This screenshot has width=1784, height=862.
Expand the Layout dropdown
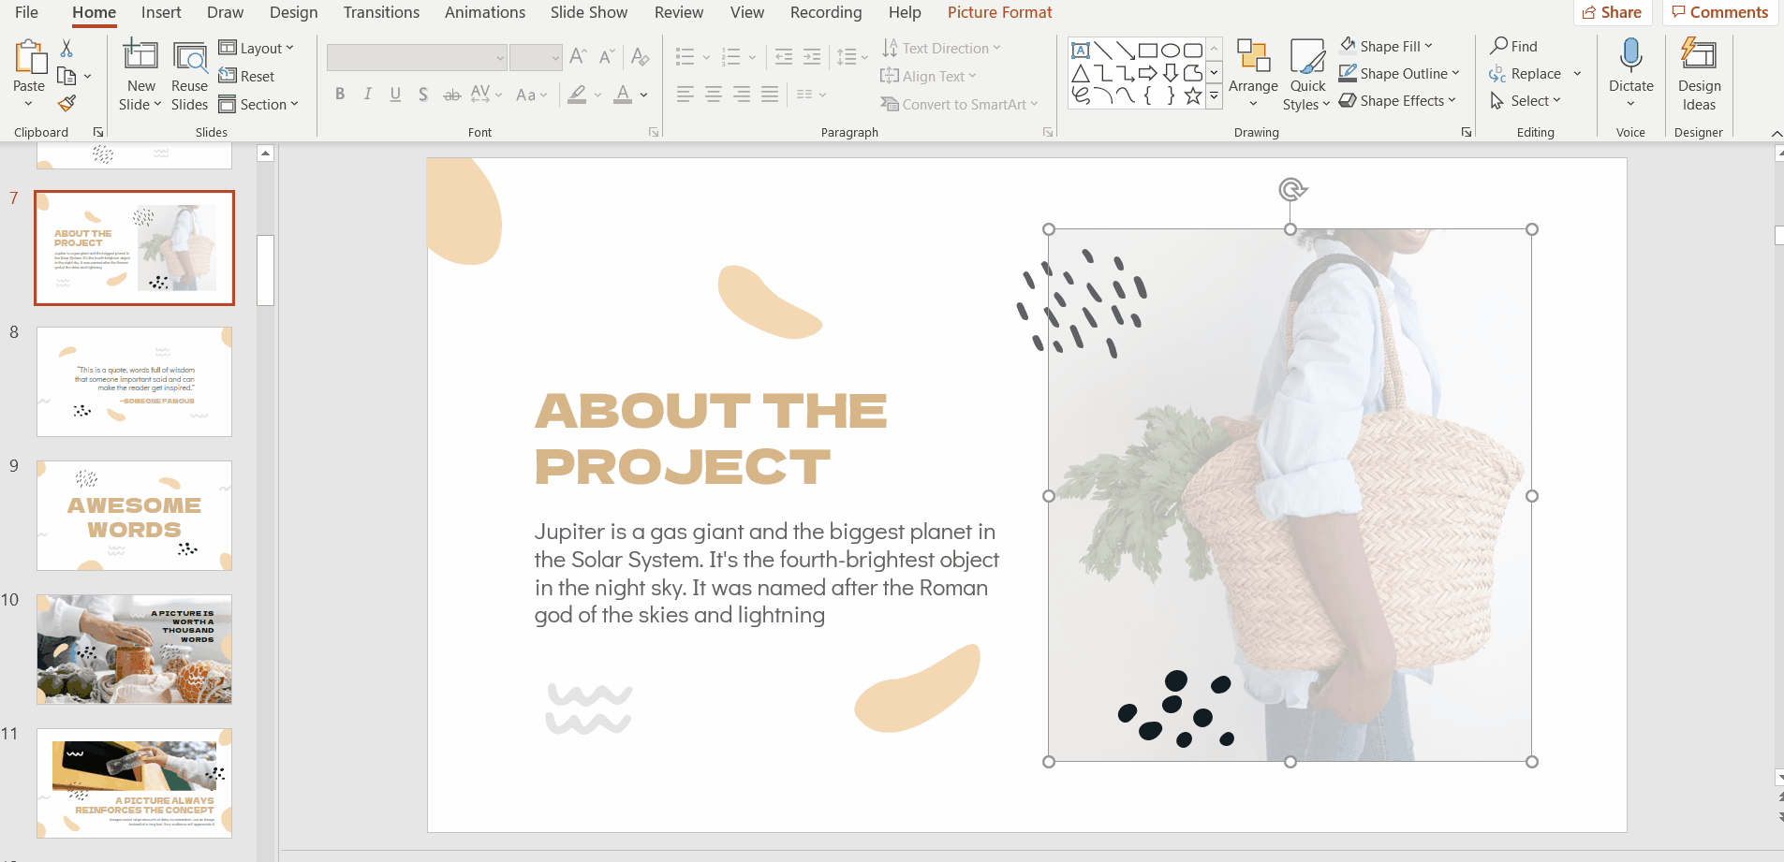tap(257, 49)
